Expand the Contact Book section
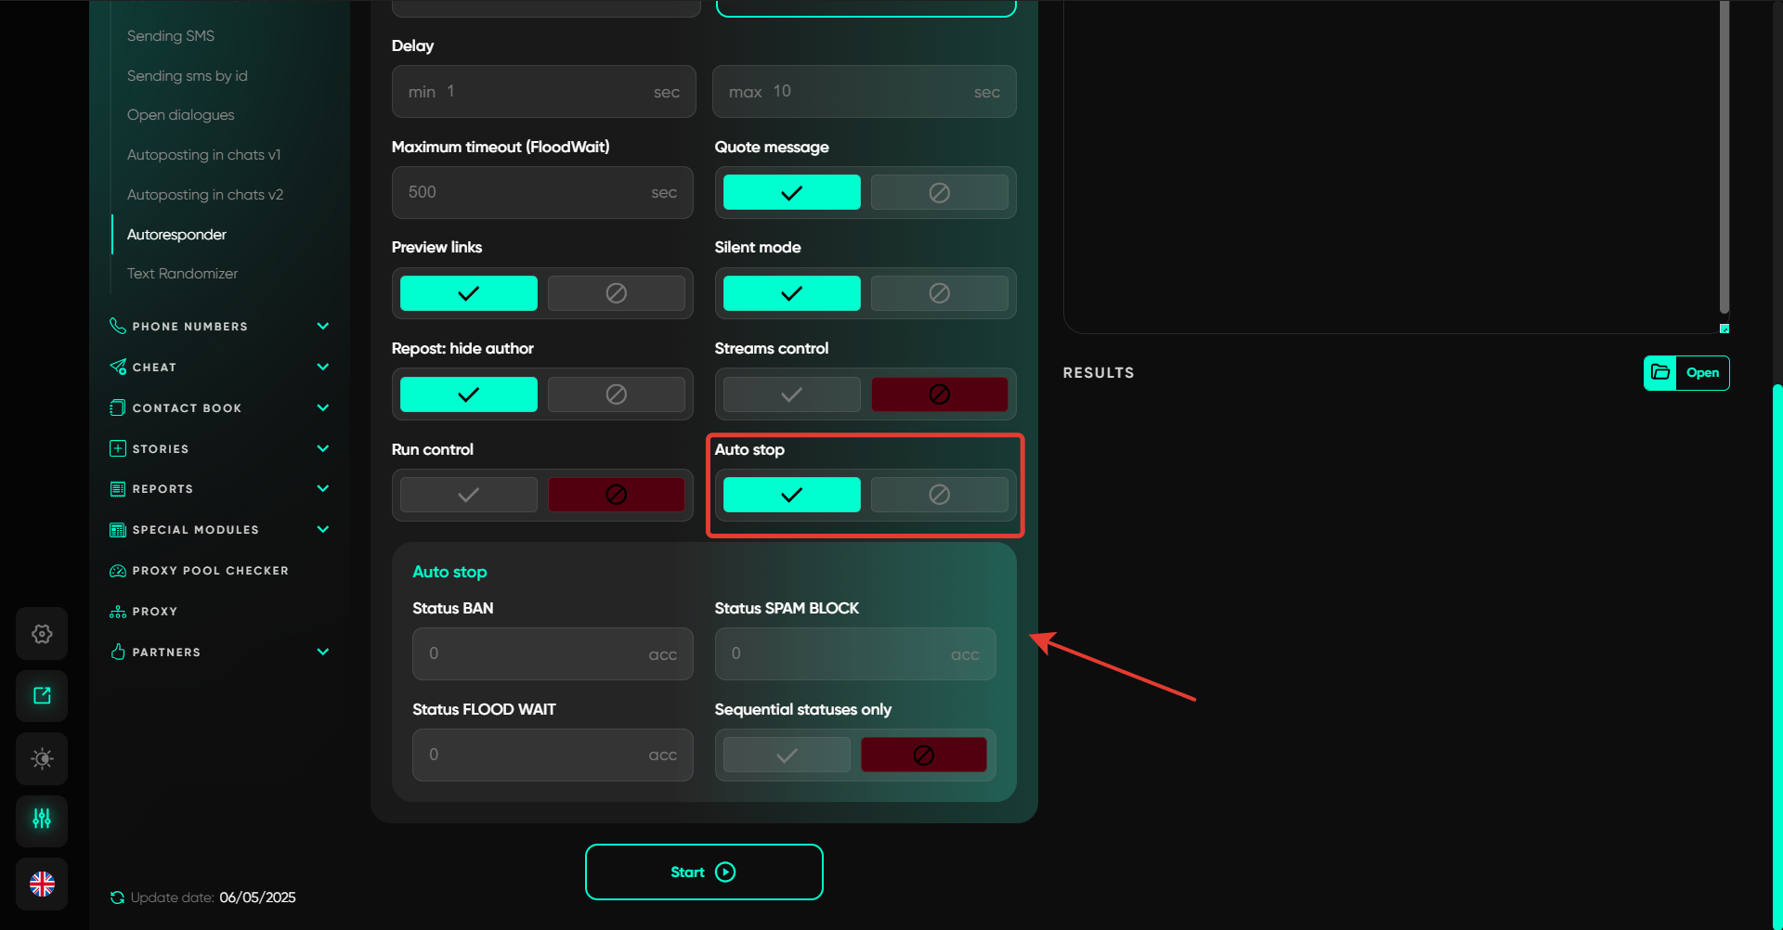 click(x=322, y=407)
